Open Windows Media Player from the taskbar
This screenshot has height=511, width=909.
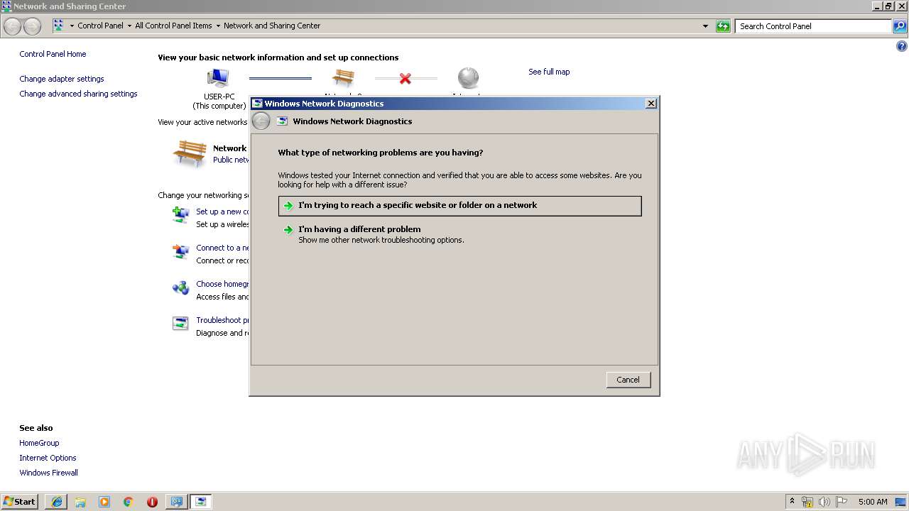(104, 502)
